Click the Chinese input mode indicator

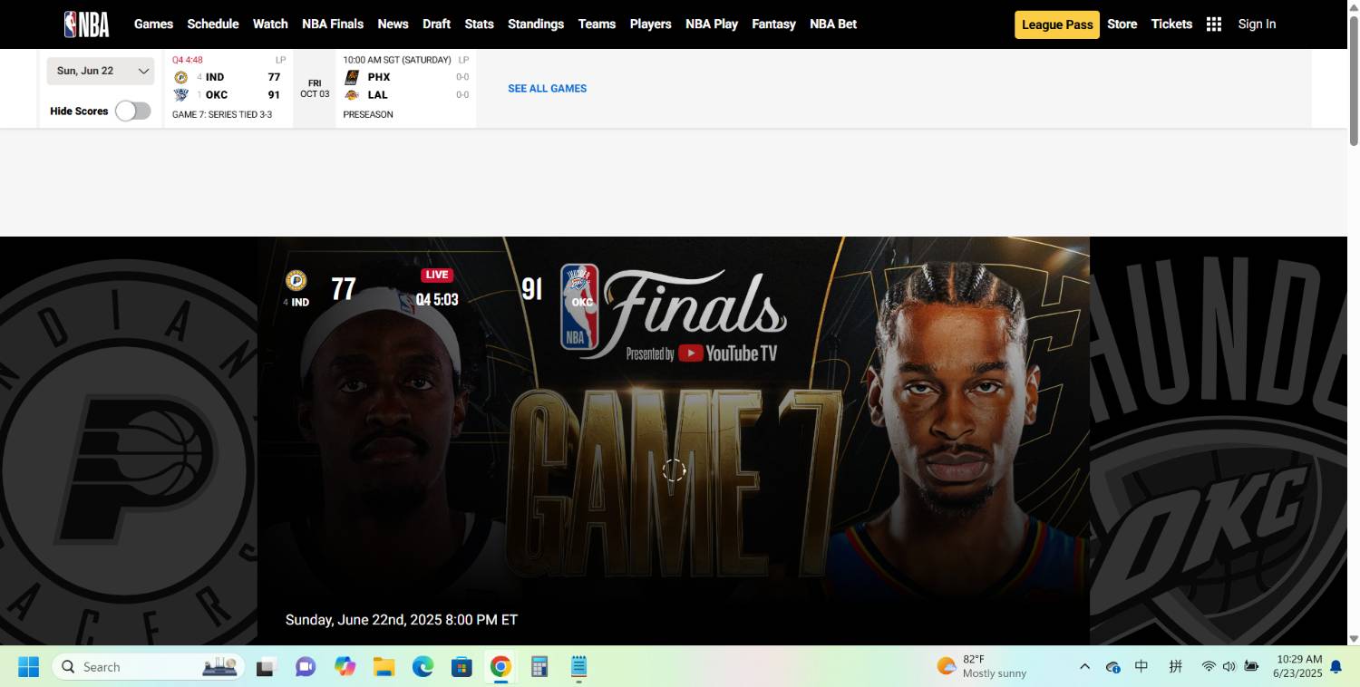click(1141, 667)
